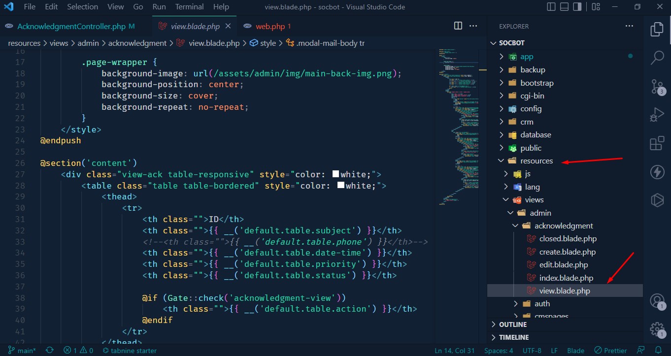This screenshot has height=356, width=671.
Task: Open index.blade.php in the explorer
Action: click(566, 278)
